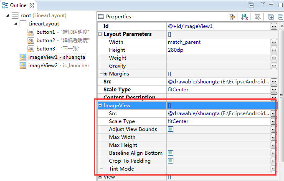Open the Outline view menu arrow

pos(263,3)
